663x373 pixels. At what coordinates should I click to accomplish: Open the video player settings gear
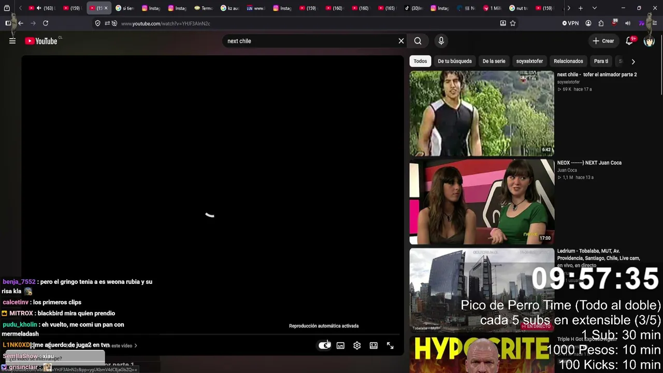357,346
